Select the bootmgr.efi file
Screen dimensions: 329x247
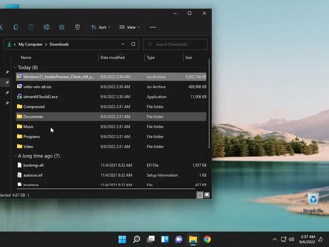point(111,165)
